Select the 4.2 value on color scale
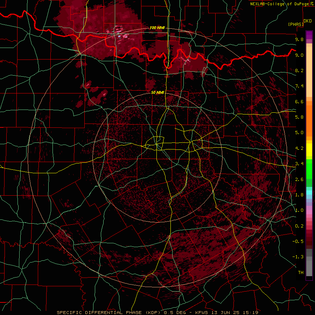 pyautogui.click(x=299, y=148)
